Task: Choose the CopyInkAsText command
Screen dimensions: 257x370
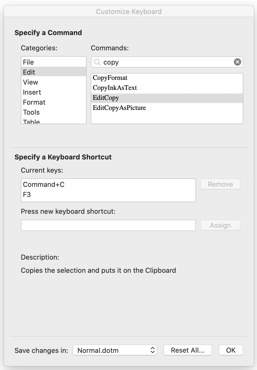Action: (167, 88)
